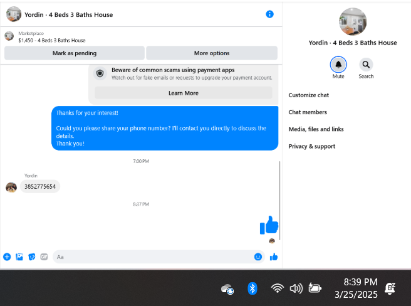Open the large profile picture in side panel
The width and height of the screenshot is (411, 306).
coord(353,21)
